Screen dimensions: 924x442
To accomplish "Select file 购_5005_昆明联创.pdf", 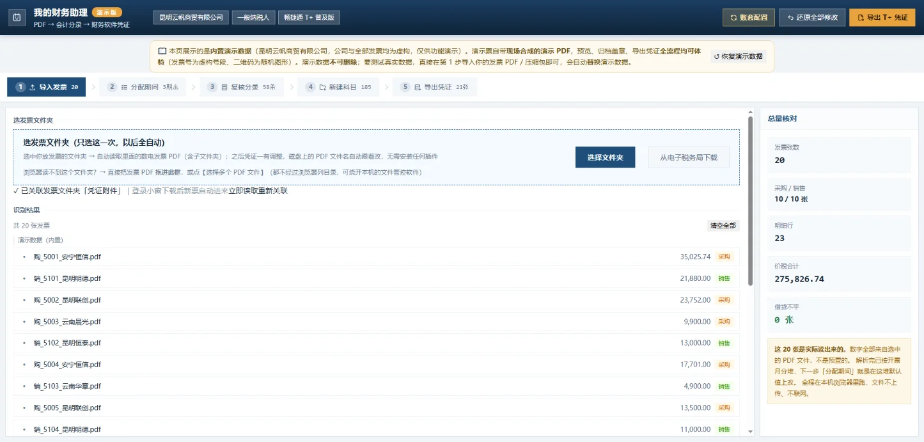I will pos(67,407).
